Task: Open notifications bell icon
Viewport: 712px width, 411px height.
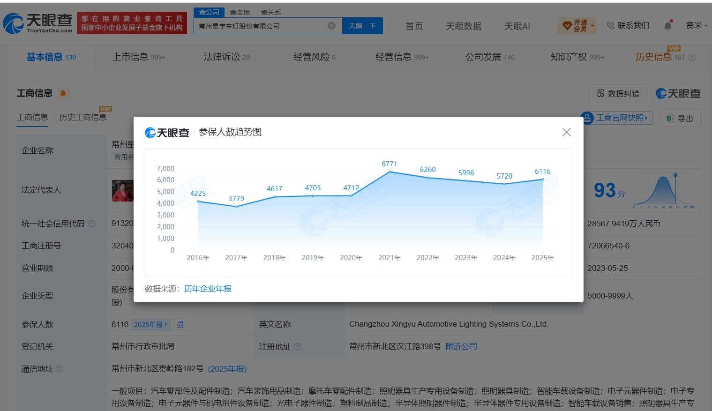Action: [668, 25]
